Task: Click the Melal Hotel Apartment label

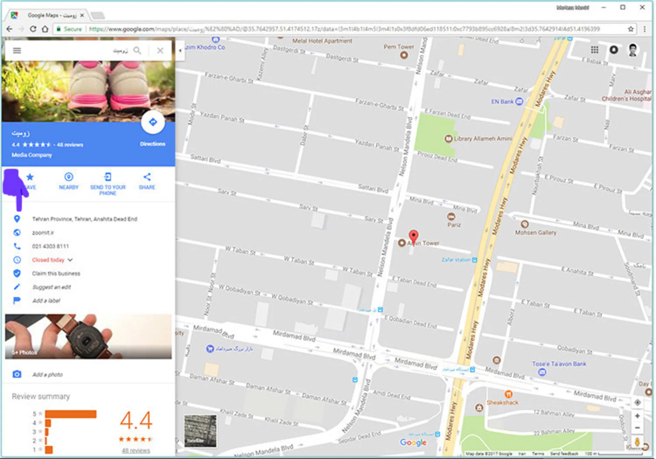Action: 322,41
